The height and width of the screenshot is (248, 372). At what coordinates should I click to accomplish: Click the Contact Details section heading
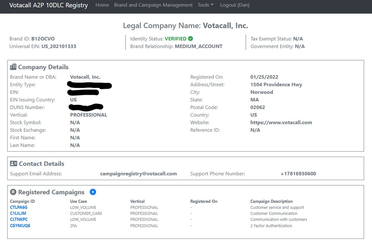click(41, 164)
